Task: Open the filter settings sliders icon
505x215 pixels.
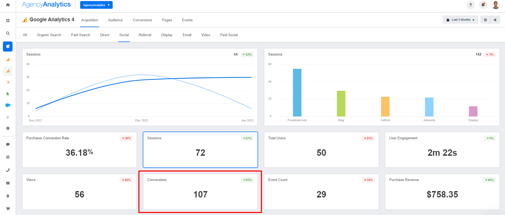Action: [x=485, y=20]
